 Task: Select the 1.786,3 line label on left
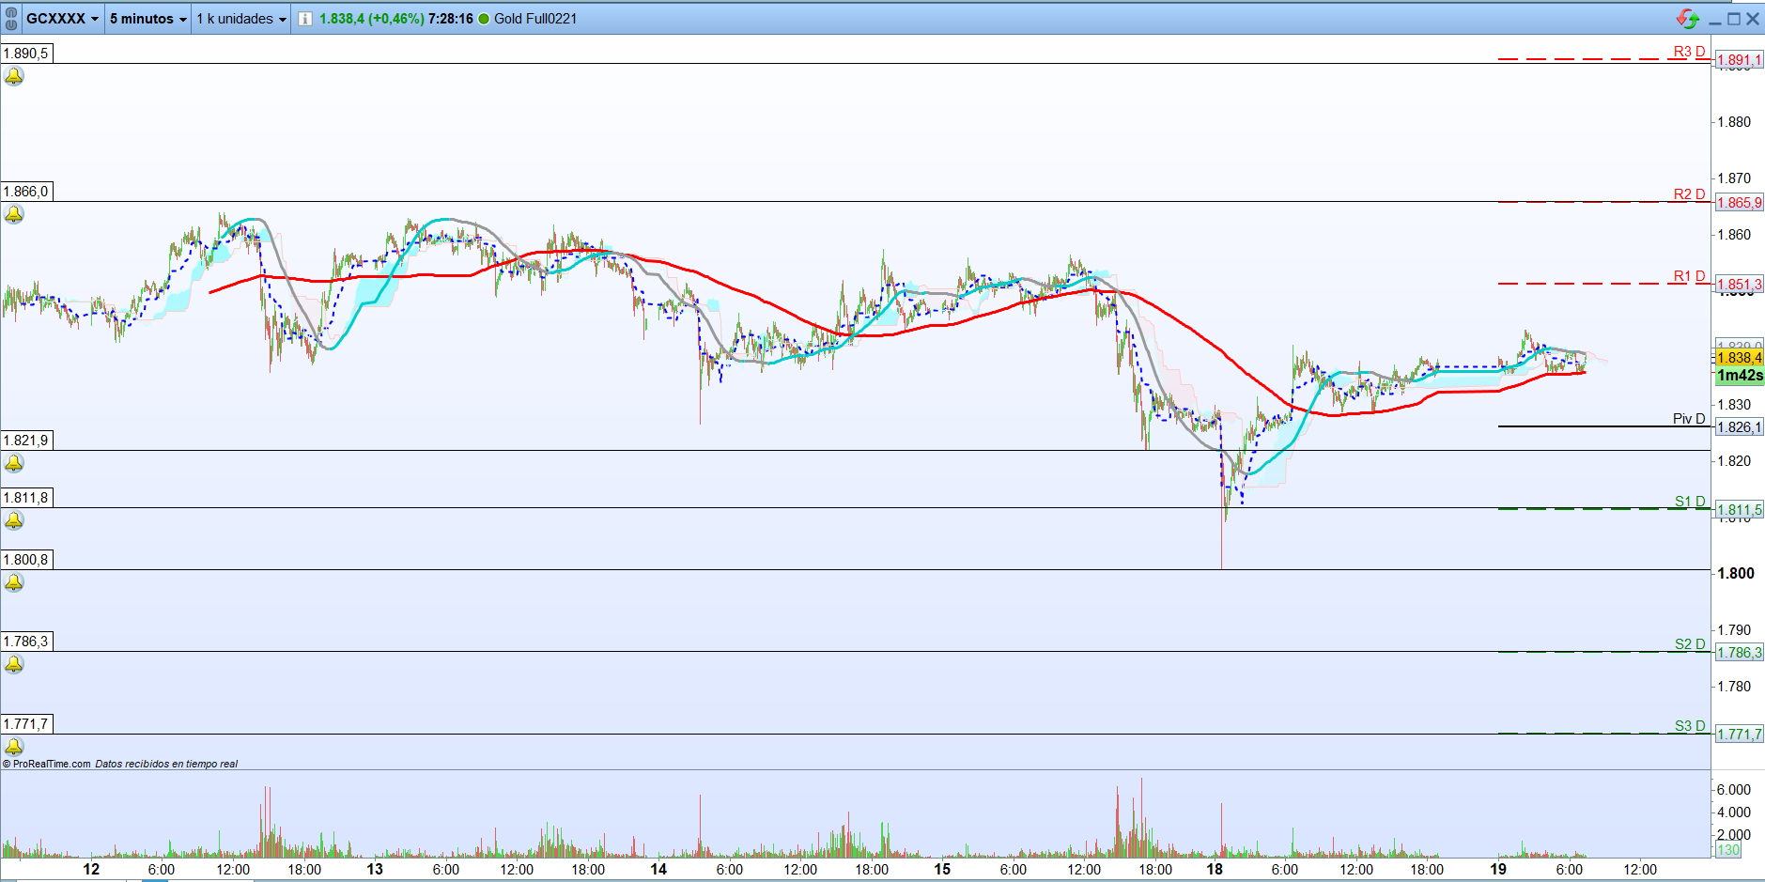26,642
